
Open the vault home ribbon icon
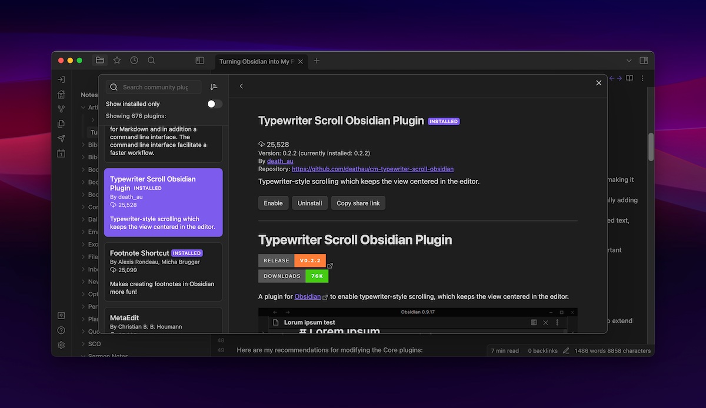tap(61, 94)
